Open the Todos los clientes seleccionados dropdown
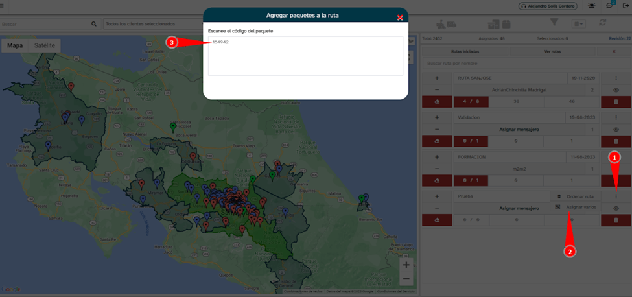632x297 pixels. coord(153,24)
